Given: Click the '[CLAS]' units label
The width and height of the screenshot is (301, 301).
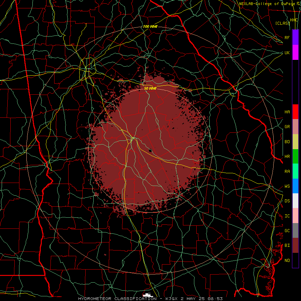Looking at the screenshot, I should click(x=283, y=23).
